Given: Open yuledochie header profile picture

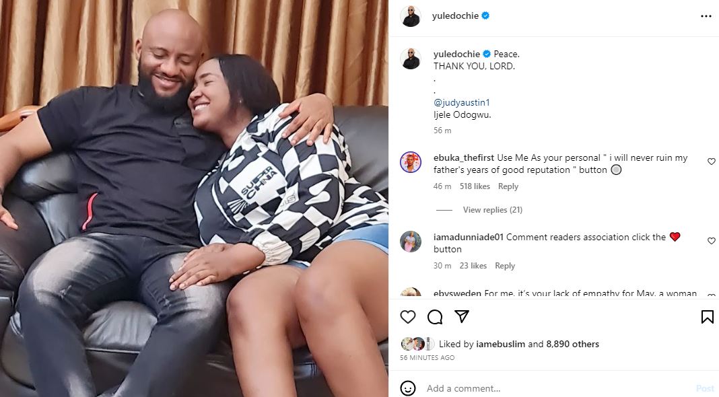Looking at the screenshot, I should 411,16.
